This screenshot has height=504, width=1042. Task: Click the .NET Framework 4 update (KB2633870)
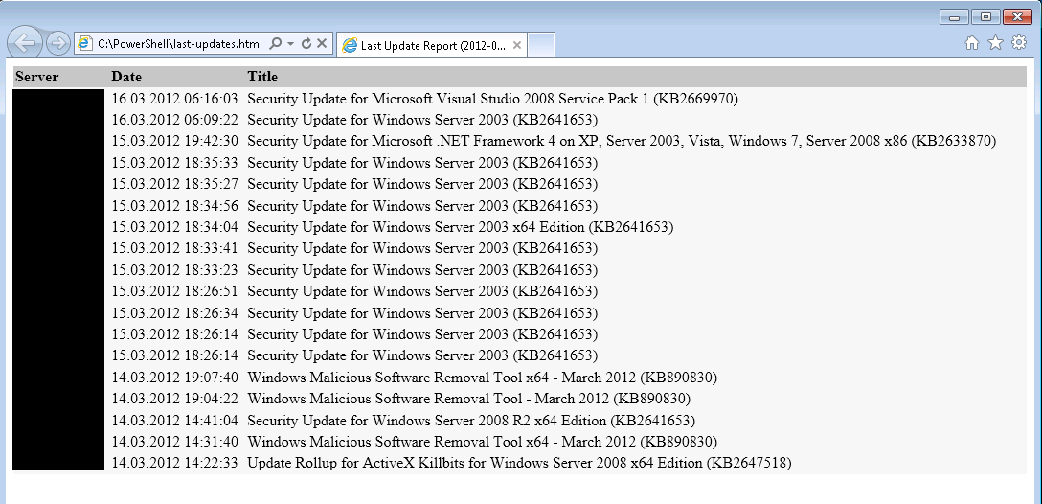click(x=622, y=141)
